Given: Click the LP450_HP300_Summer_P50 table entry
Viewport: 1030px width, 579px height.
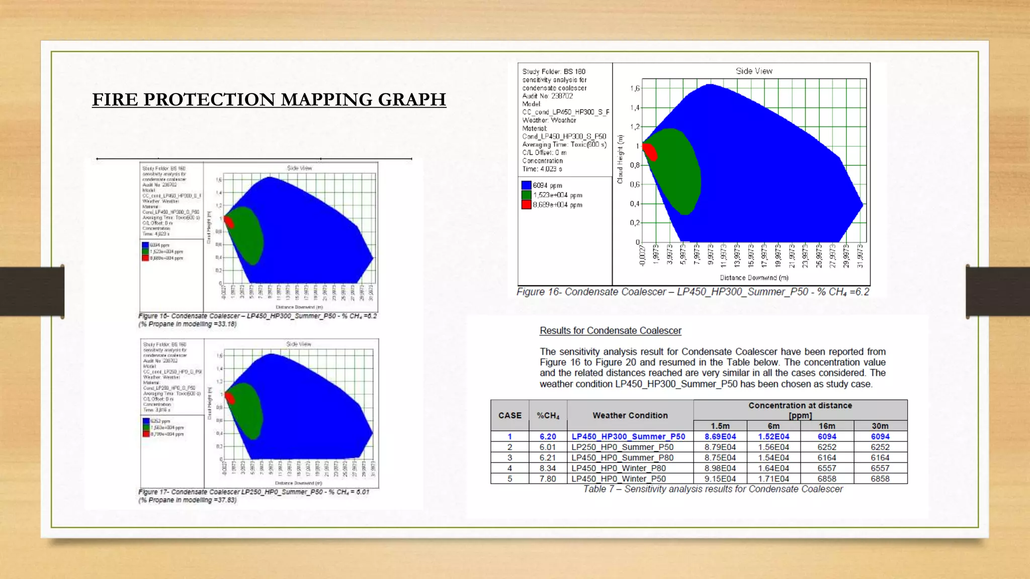Looking at the screenshot, I should [628, 437].
